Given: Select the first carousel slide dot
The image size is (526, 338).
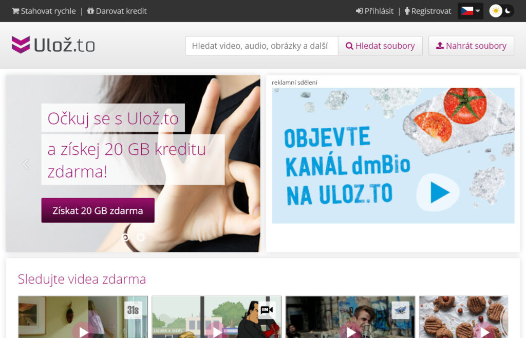Looking at the screenshot, I should pos(125,237).
